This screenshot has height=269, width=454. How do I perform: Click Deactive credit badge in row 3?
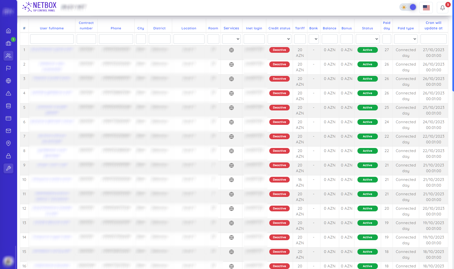[279, 79]
